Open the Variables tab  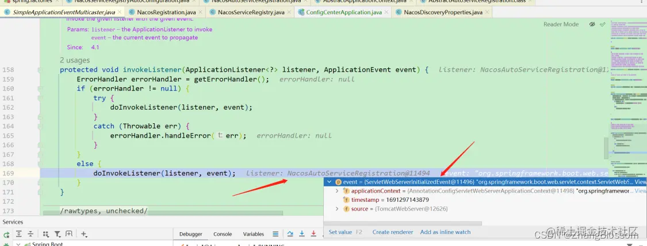click(x=254, y=234)
